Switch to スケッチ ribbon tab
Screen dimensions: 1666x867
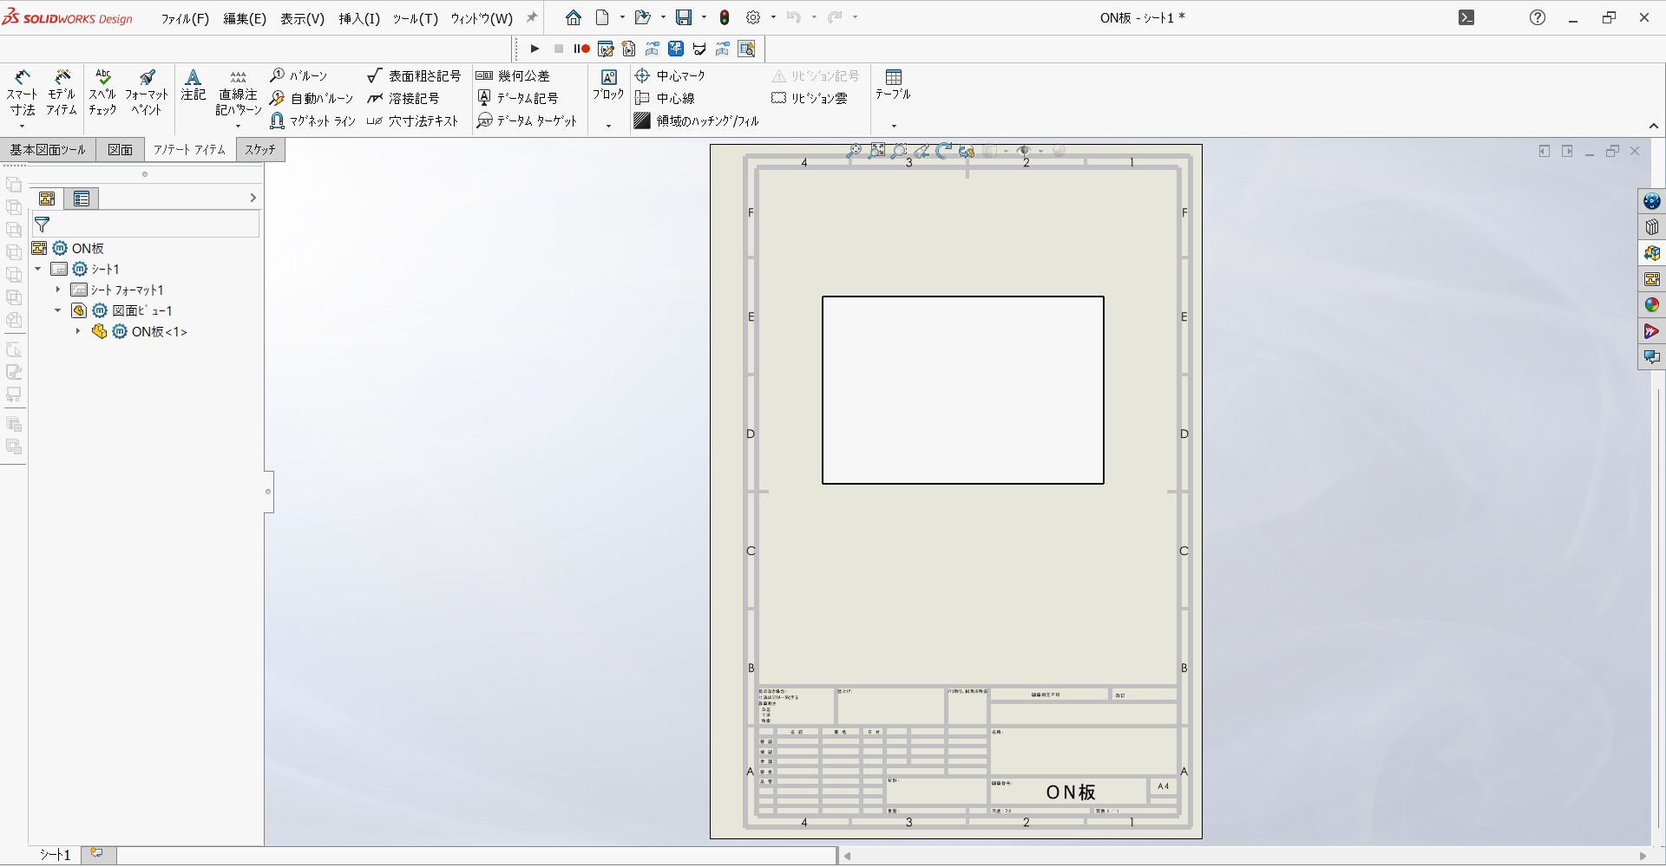tap(260, 150)
